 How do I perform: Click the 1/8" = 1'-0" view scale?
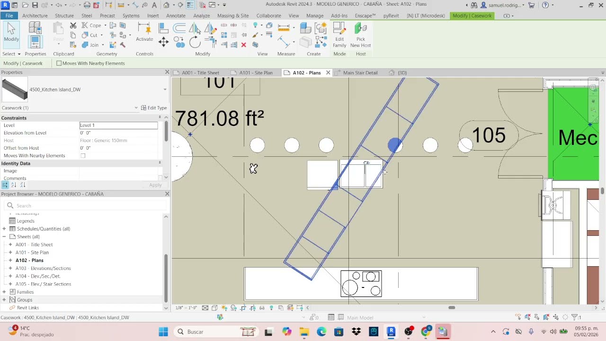pos(186,308)
